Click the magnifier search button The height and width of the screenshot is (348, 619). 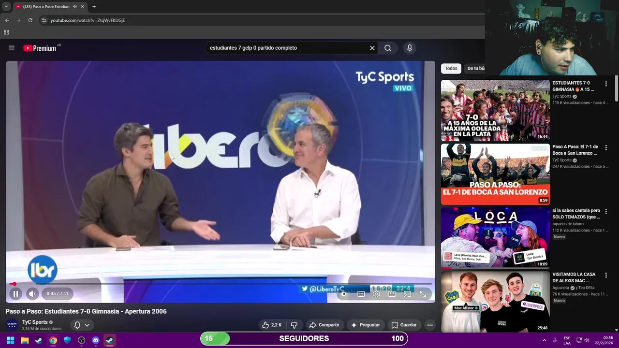tap(388, 48)
